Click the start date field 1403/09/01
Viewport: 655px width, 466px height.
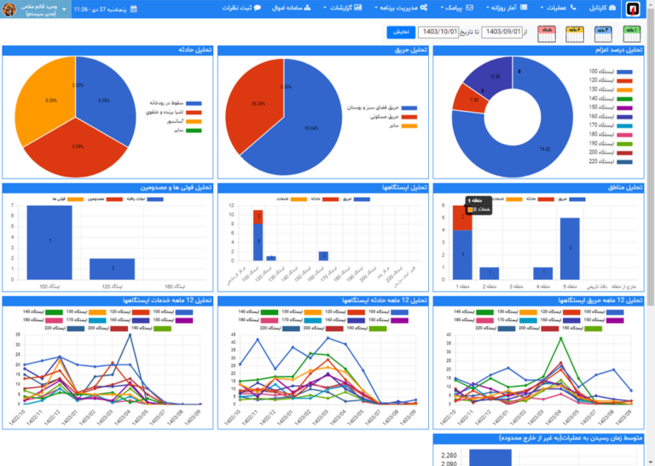(501, 32)
